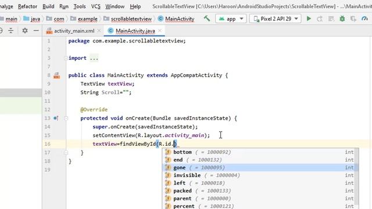Open the VCS menu
This screenshot has height=209, width=372.
(x=96, y=6)
